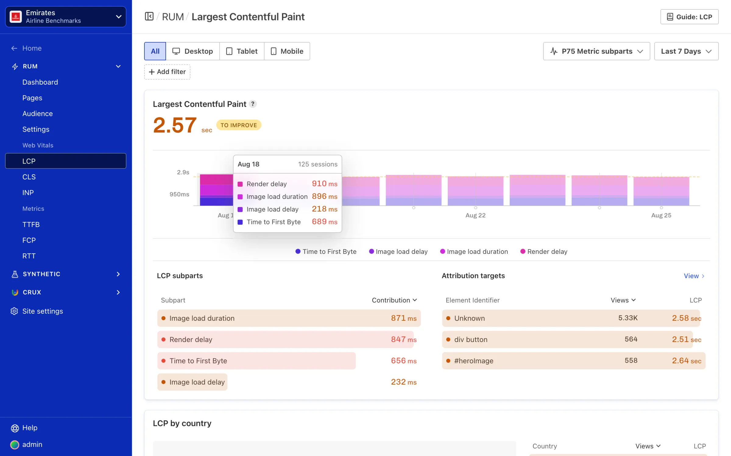Filter by Mobile devices

(x=287, y=51)
